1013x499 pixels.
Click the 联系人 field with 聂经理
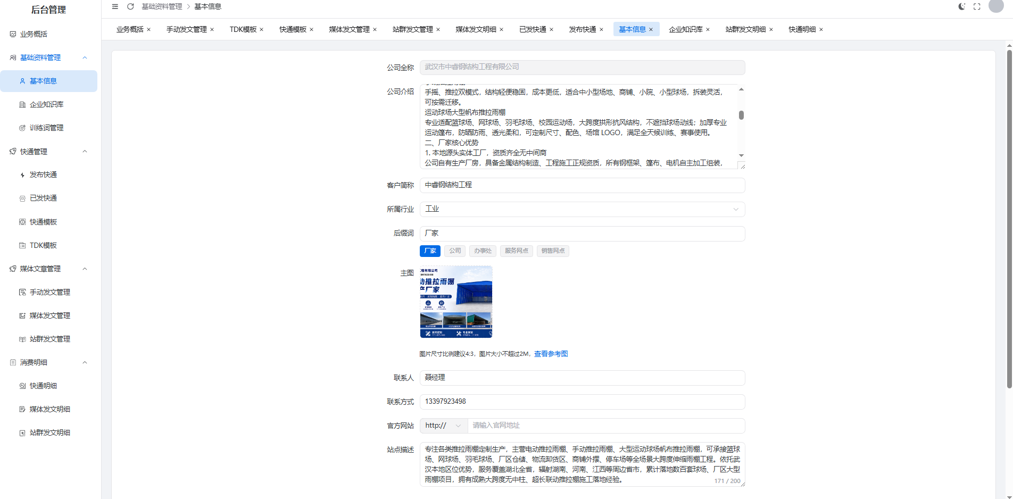coord(582,378)
